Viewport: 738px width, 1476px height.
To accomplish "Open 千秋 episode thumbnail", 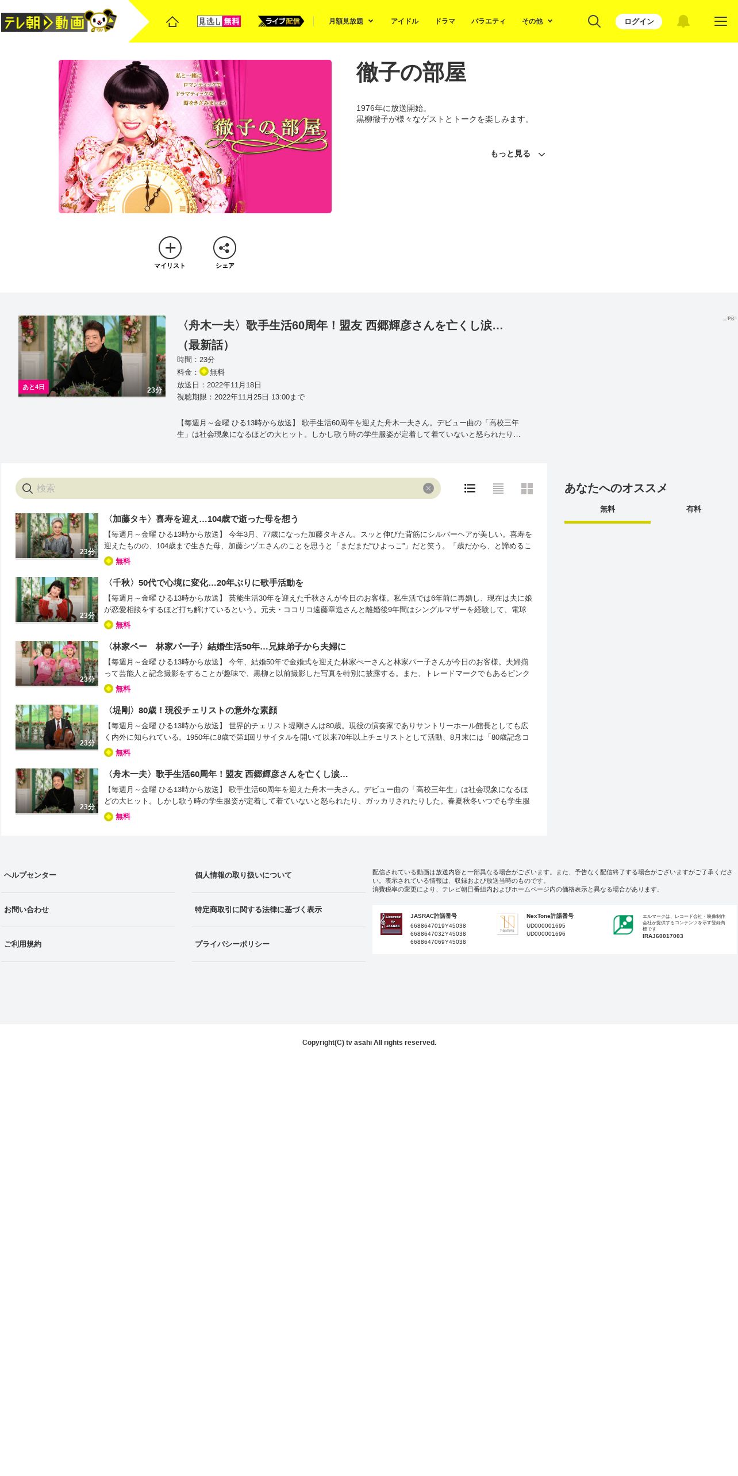I will 57,599.
